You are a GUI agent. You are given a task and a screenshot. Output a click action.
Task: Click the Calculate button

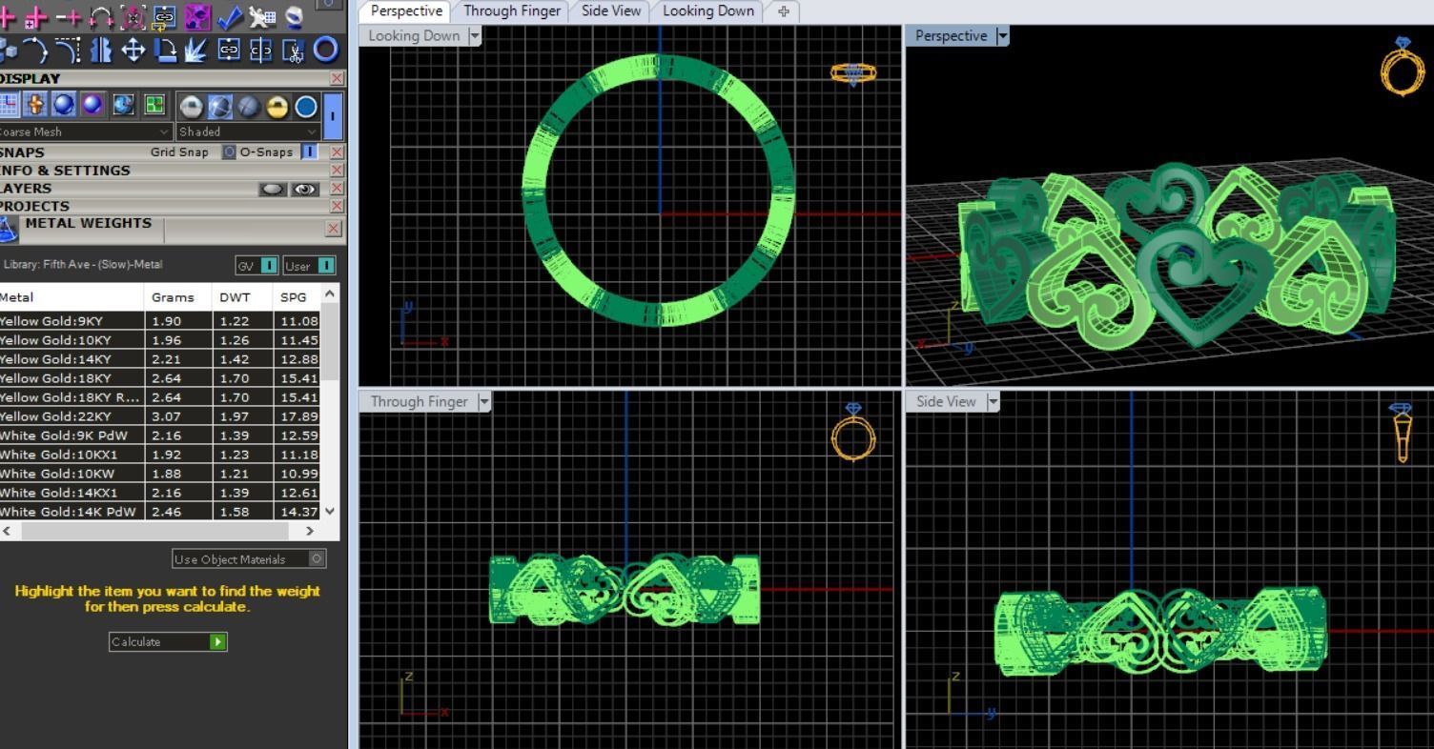[168, 641]
